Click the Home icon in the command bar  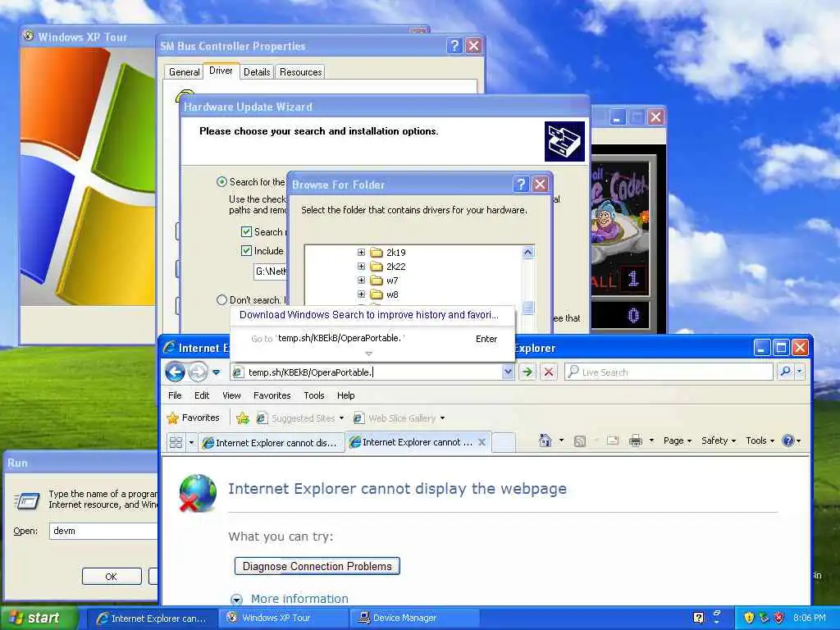(546, 441)
